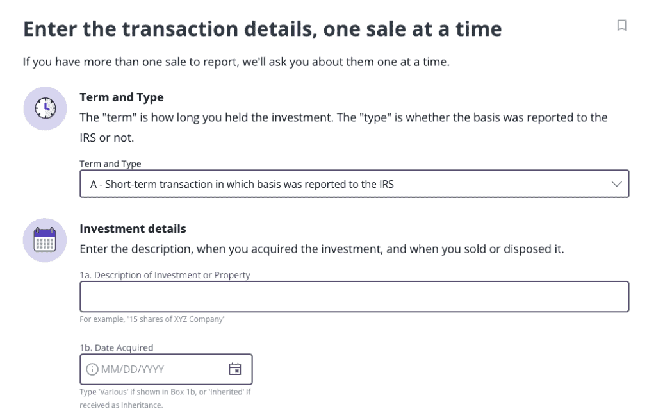Click the calendar icon beside Investment details

[44, 240]
